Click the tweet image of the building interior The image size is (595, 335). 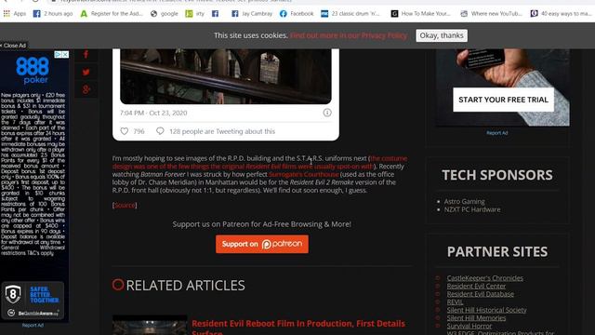tap(226, 76)
